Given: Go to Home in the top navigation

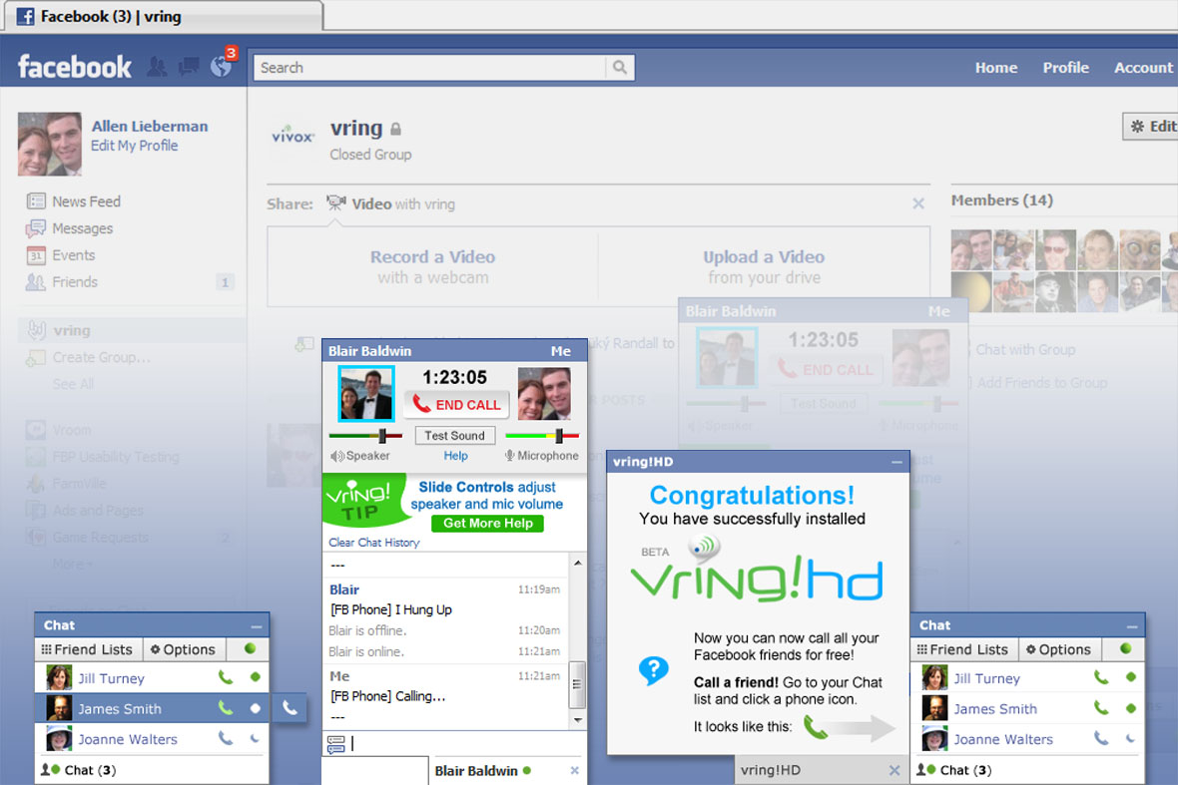Looking at the screenshot, I should (996, 68).
